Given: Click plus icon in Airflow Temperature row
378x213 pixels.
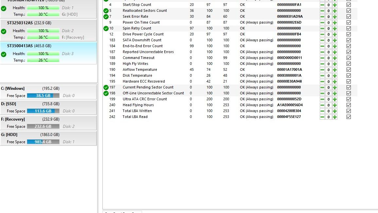Looking at the screenshot, I should pos(334,70).
